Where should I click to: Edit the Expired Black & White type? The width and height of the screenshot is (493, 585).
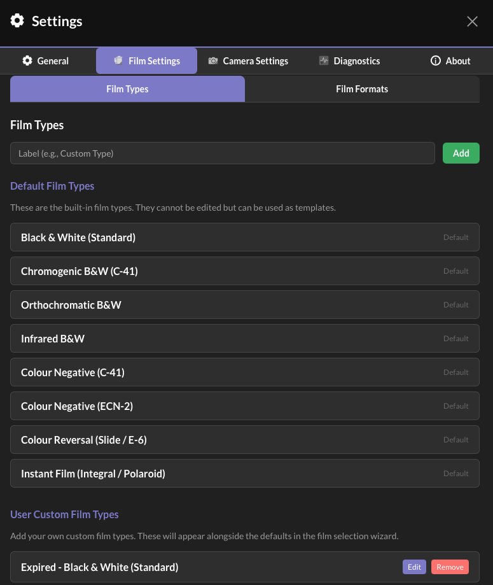(x=414, y=567)
